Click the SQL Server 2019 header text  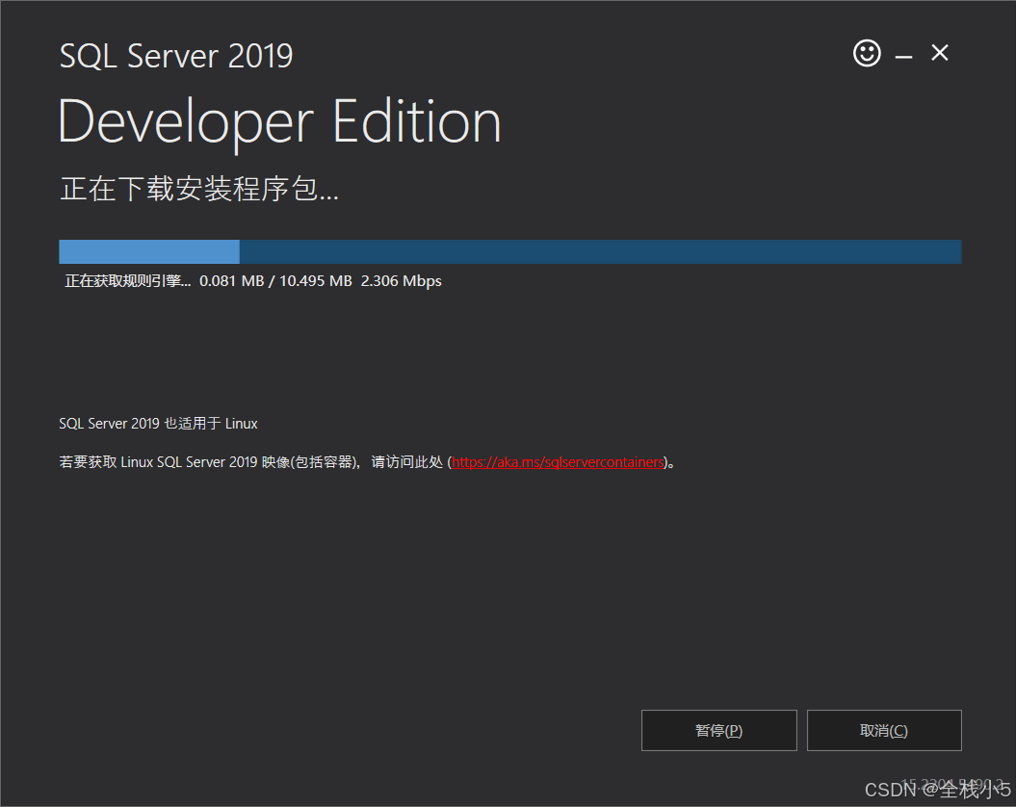click(175, 56)
